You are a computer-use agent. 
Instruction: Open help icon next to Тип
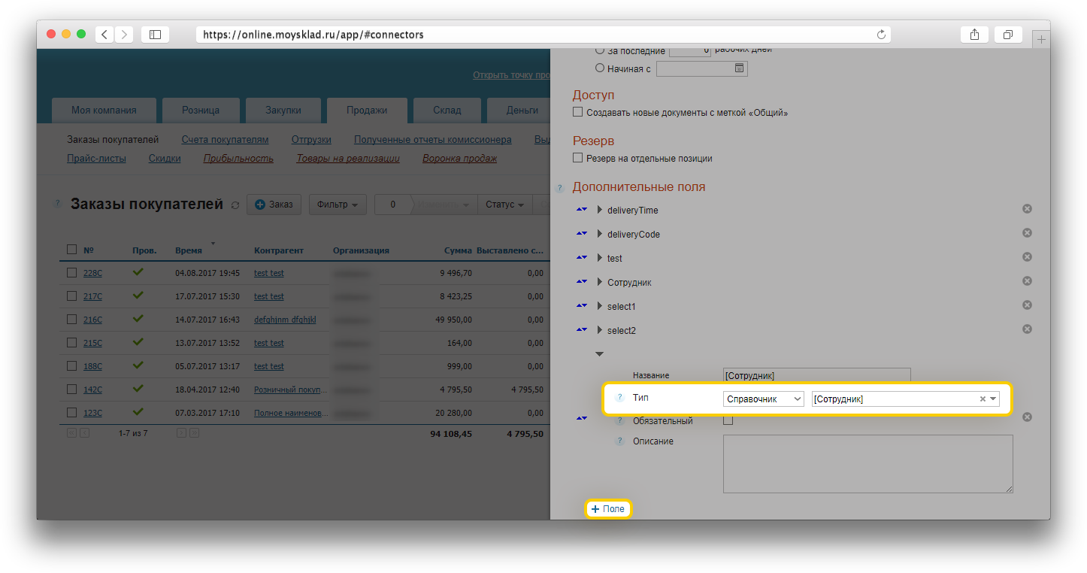620,398
